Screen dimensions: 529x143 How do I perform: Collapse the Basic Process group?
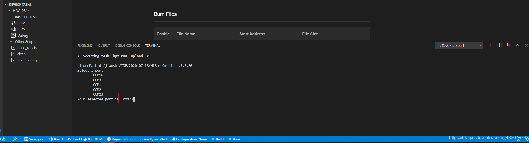11,17
